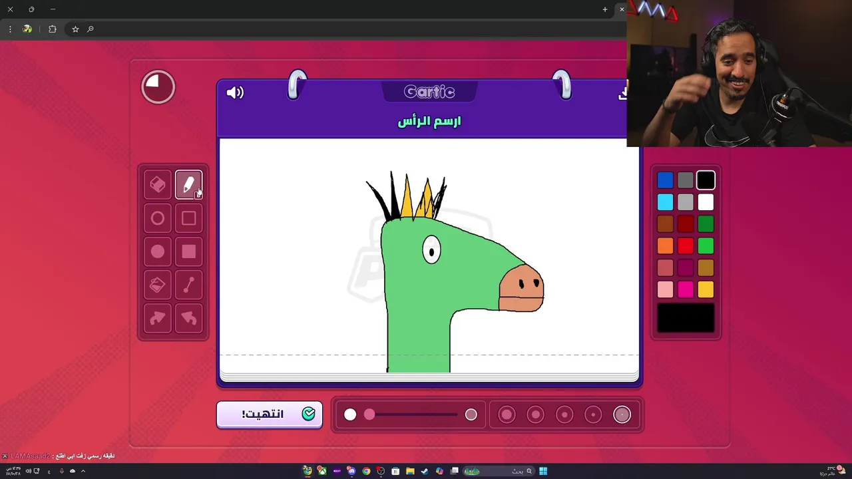
Task: Pick the salmon color swatch
Action: click(665, 268)
